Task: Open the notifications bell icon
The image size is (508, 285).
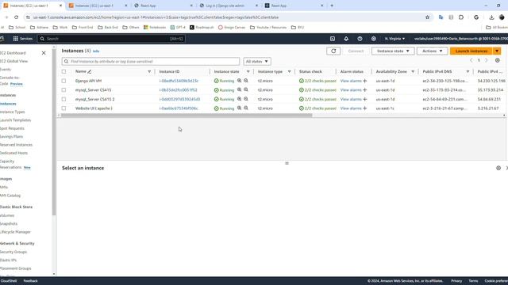Action: tap(346, 39)
